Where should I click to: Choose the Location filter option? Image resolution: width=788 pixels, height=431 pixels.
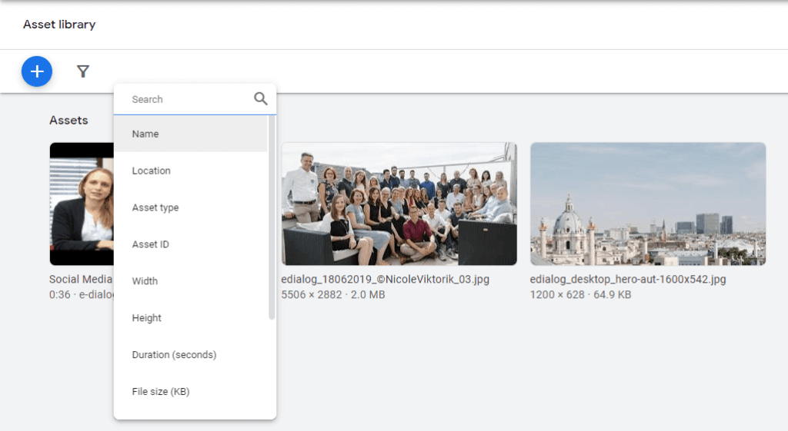191,171
